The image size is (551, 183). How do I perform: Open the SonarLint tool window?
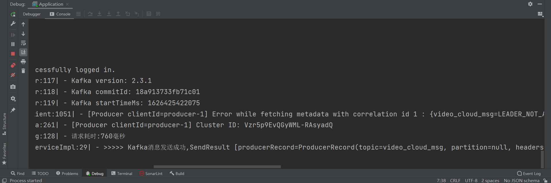click(151, 173)
